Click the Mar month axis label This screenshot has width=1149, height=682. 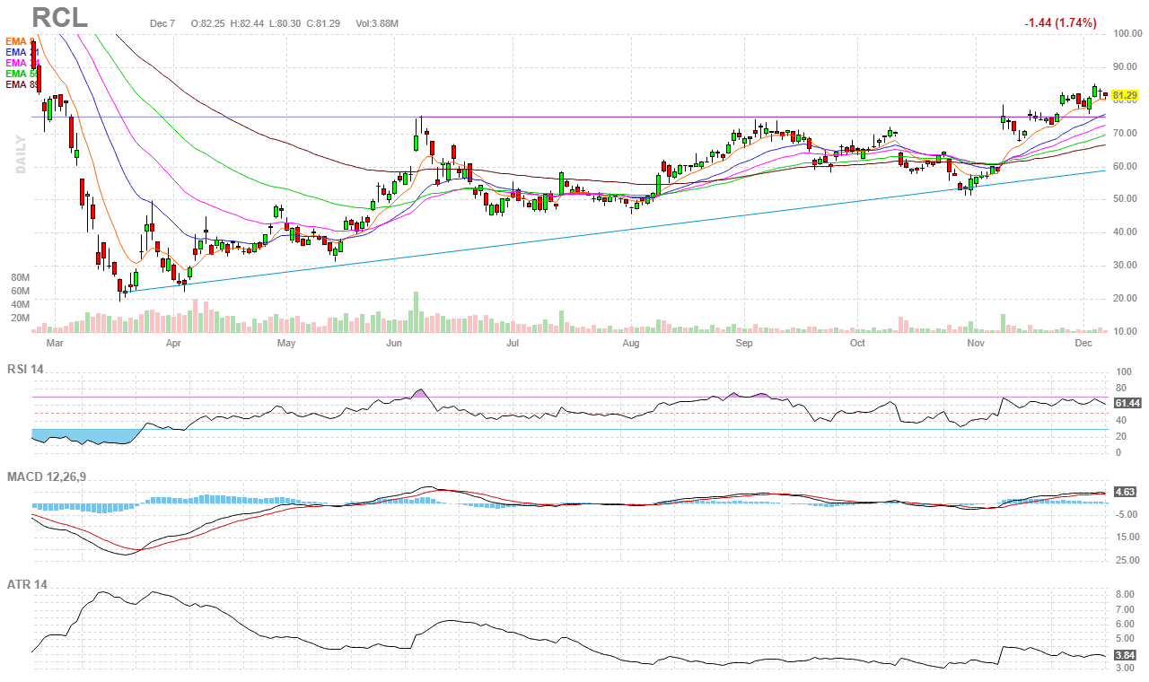tap(55, 343)
